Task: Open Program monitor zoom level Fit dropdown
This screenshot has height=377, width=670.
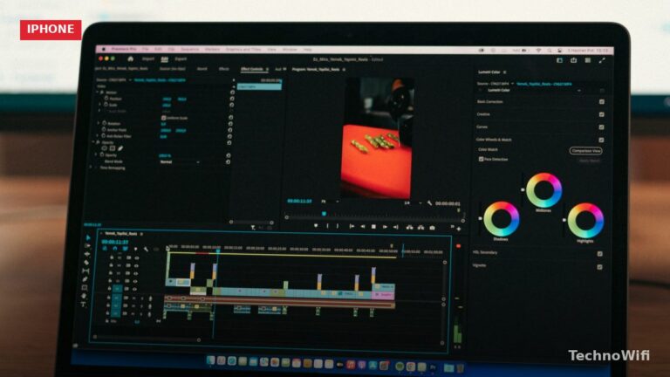Action: 330,201
